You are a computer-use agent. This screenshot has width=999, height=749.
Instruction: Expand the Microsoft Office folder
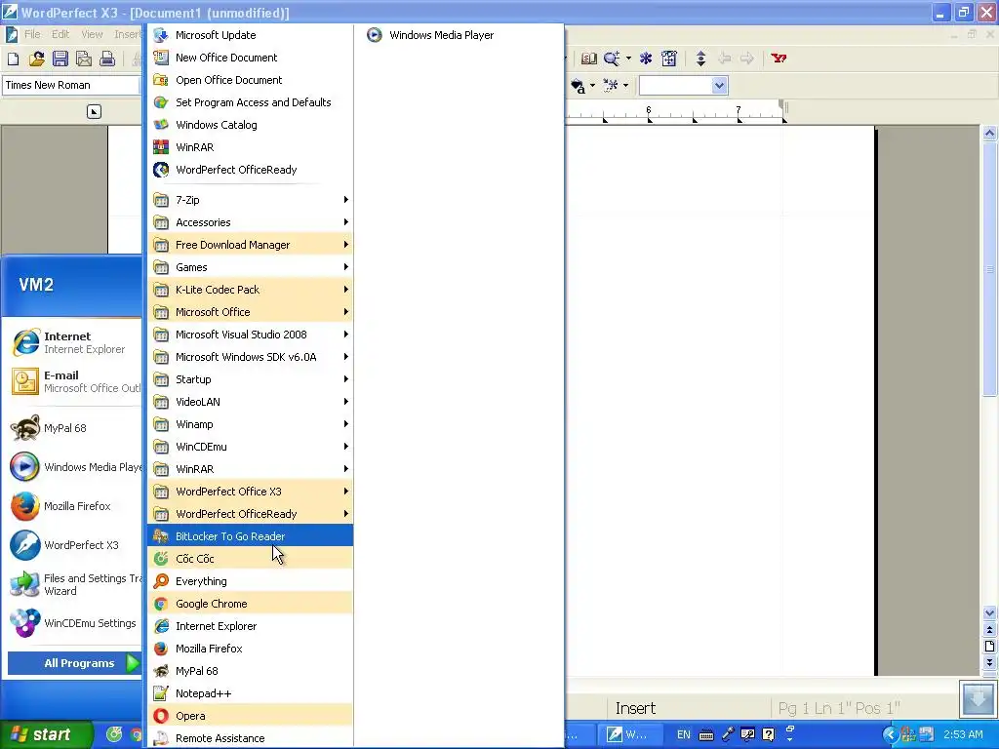pos(250,312)
